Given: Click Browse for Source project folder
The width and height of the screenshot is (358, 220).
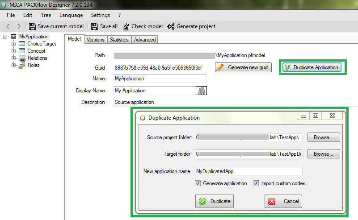Looking at the screenshot, I should [x=324, y=137].
